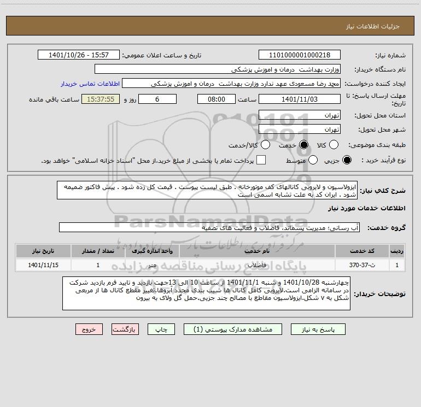Screen dimensions: 421x407
Task: Click the پاسخ به نیاز button
Action: coord(318,329)
